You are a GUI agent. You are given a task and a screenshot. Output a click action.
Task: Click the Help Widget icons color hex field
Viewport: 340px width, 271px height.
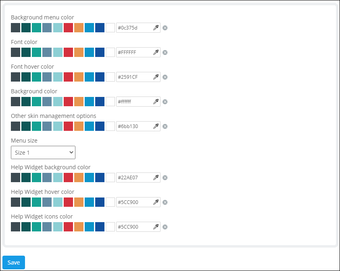coord(135,227)
